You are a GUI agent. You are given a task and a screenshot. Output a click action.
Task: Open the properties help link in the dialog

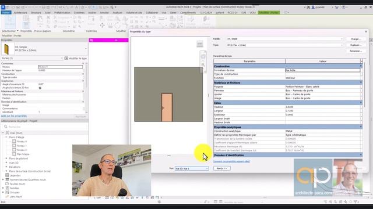click(231, 161)
